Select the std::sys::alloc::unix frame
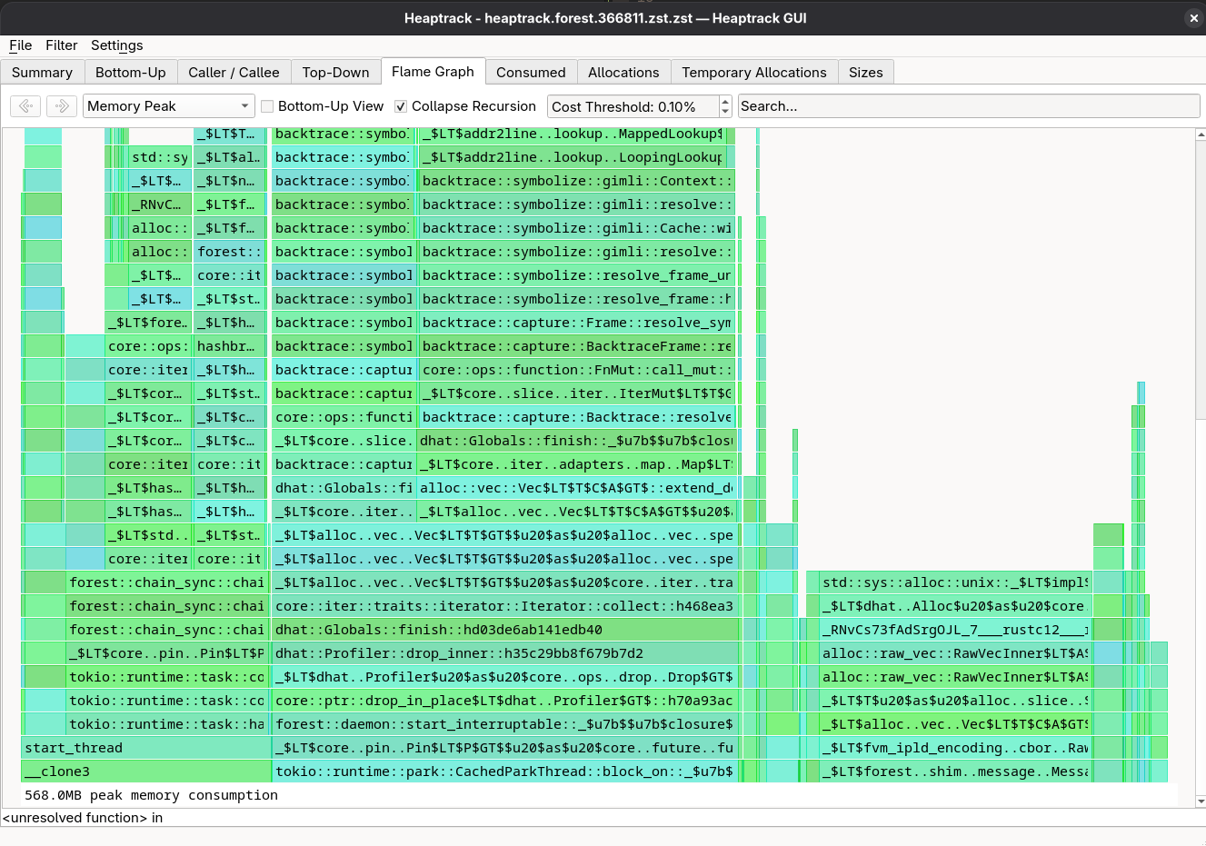The height and width of the screenshot is (846, 1206). click(x=955, y=582)
